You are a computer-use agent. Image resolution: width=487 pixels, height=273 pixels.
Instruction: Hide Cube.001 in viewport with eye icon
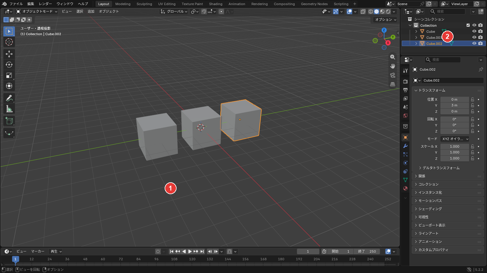point(474,37)
